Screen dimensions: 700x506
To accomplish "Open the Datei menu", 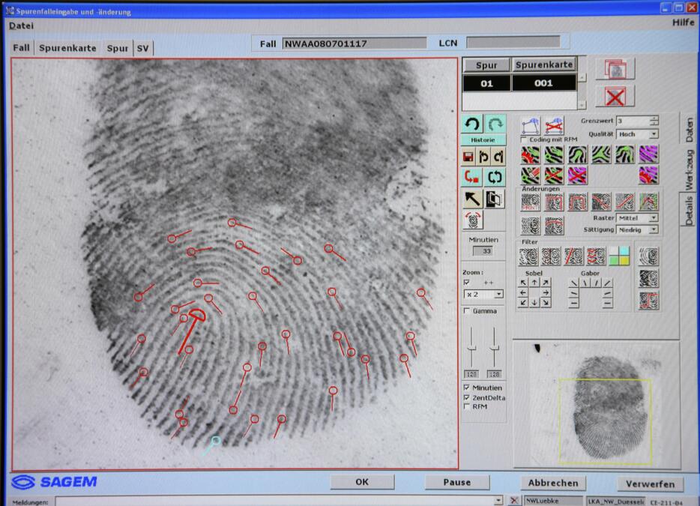I will click(21, 25).
